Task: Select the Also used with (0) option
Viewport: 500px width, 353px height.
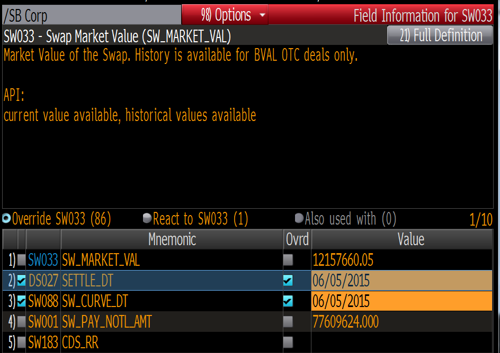Action: (299, 218)
